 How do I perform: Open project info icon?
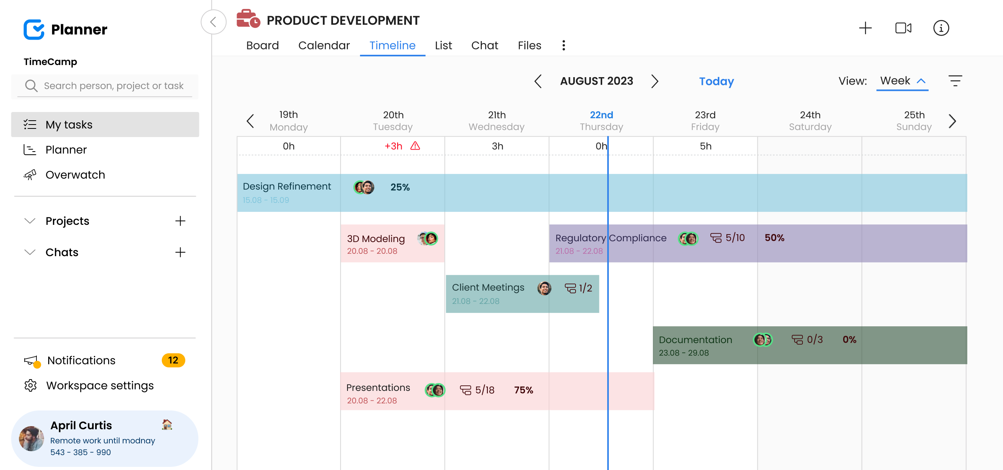click(941, 28)
